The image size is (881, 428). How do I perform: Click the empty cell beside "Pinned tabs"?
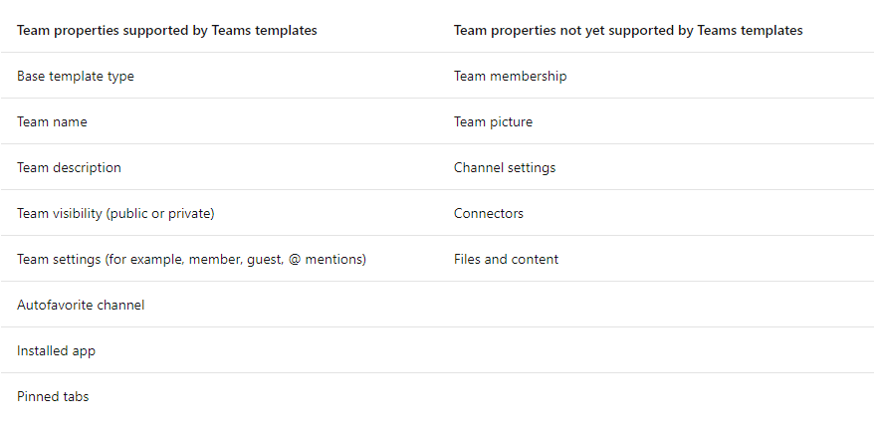click(657, 397)
